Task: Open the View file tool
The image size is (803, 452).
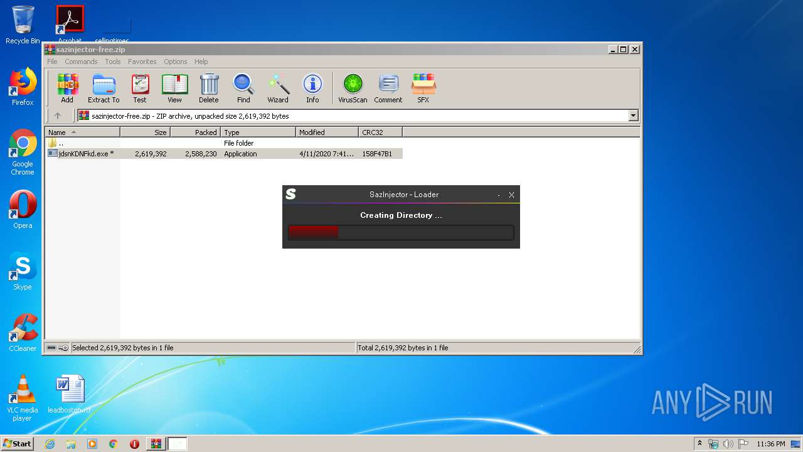Action: coord(174,88)
